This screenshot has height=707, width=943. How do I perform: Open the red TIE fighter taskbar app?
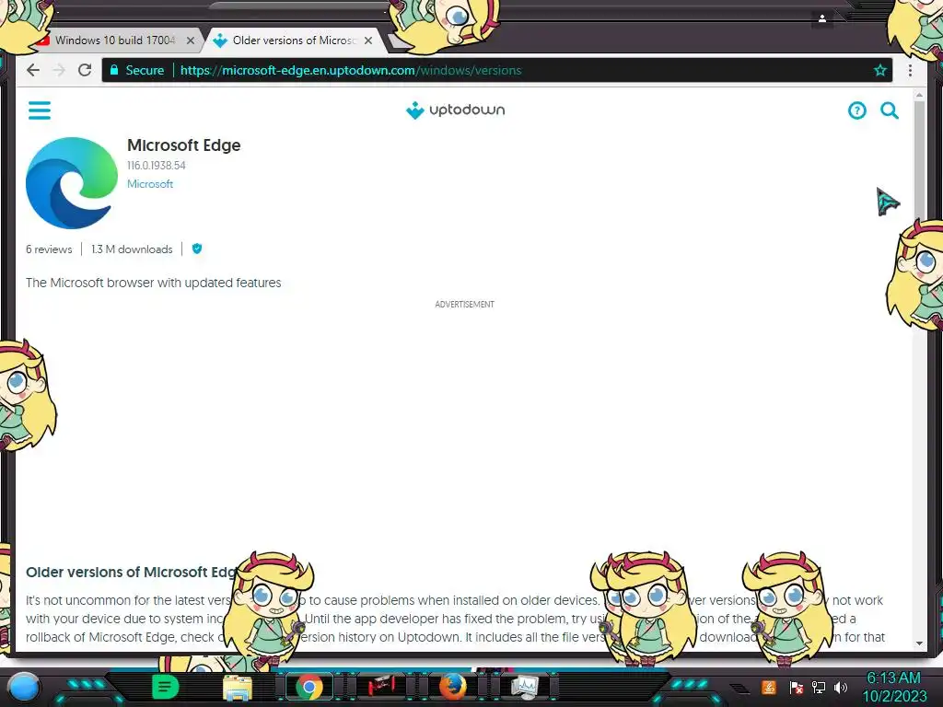(381, 686)
